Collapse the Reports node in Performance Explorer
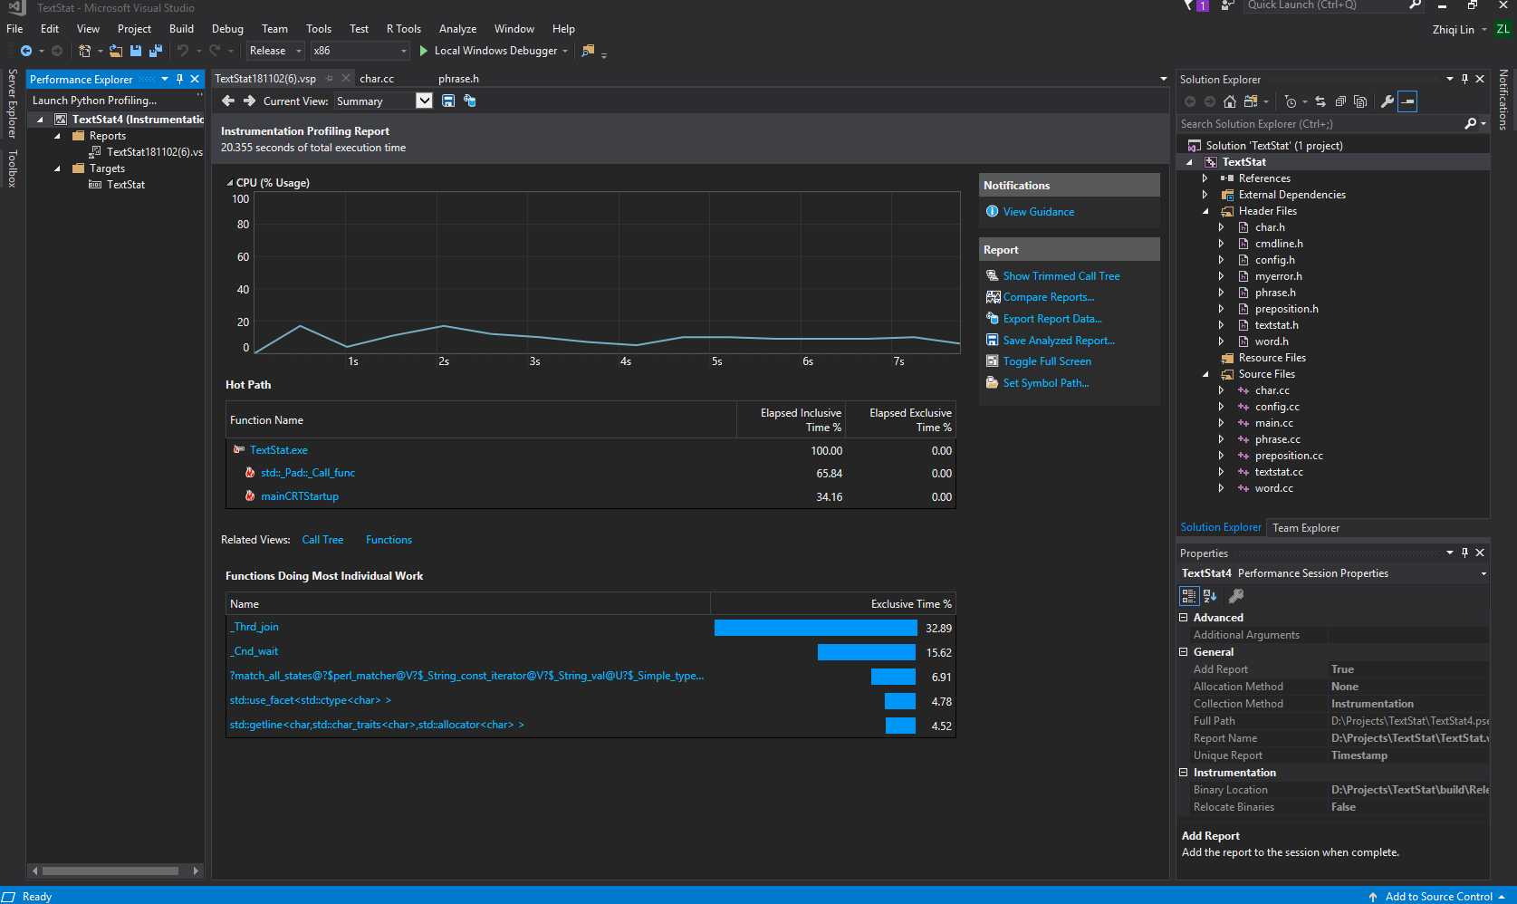Viewport: 1517px width, 904px height. 57,136
